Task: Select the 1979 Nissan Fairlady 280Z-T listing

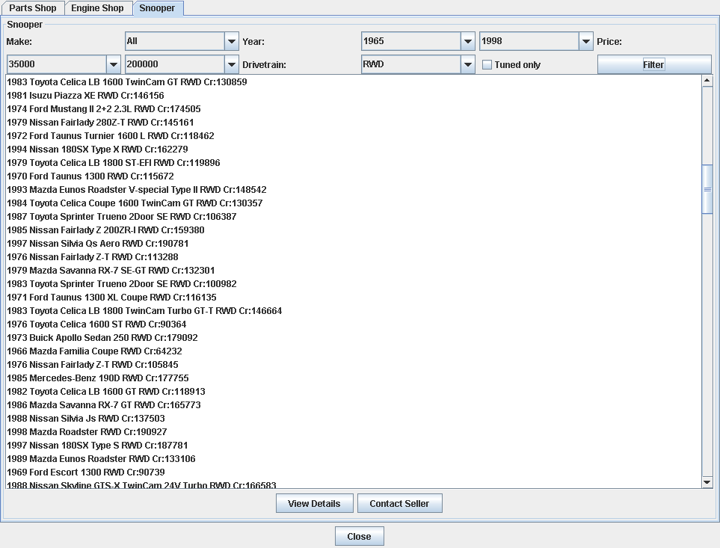Action: (x=354, y=123)
